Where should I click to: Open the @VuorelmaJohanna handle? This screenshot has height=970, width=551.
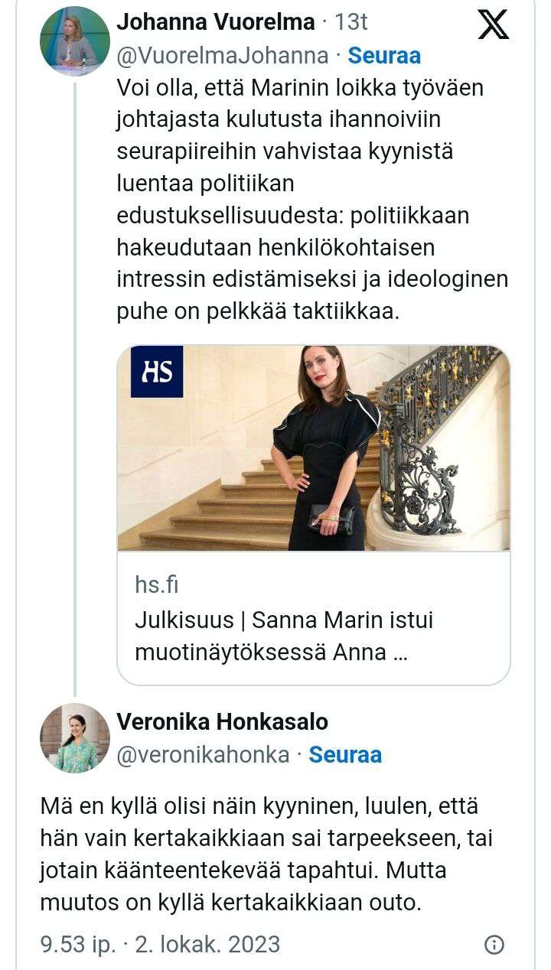[223, 56]
